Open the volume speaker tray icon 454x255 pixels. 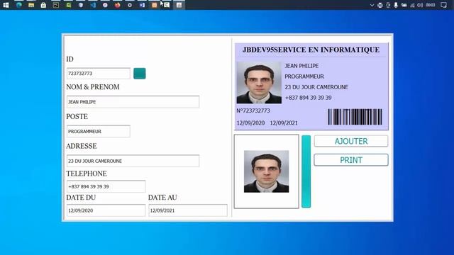(x=420, y=5)
